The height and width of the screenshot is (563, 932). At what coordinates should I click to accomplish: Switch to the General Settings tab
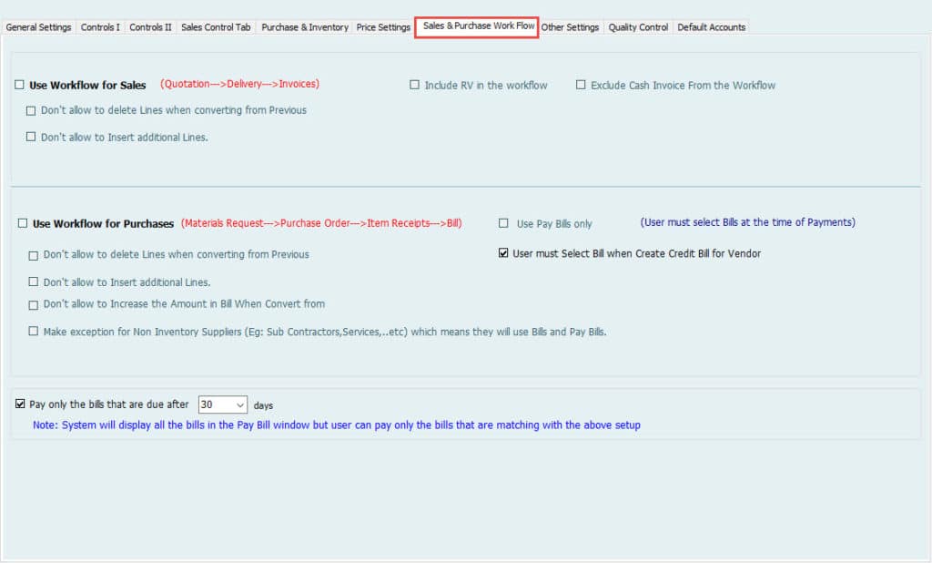(x=38, y=27)
